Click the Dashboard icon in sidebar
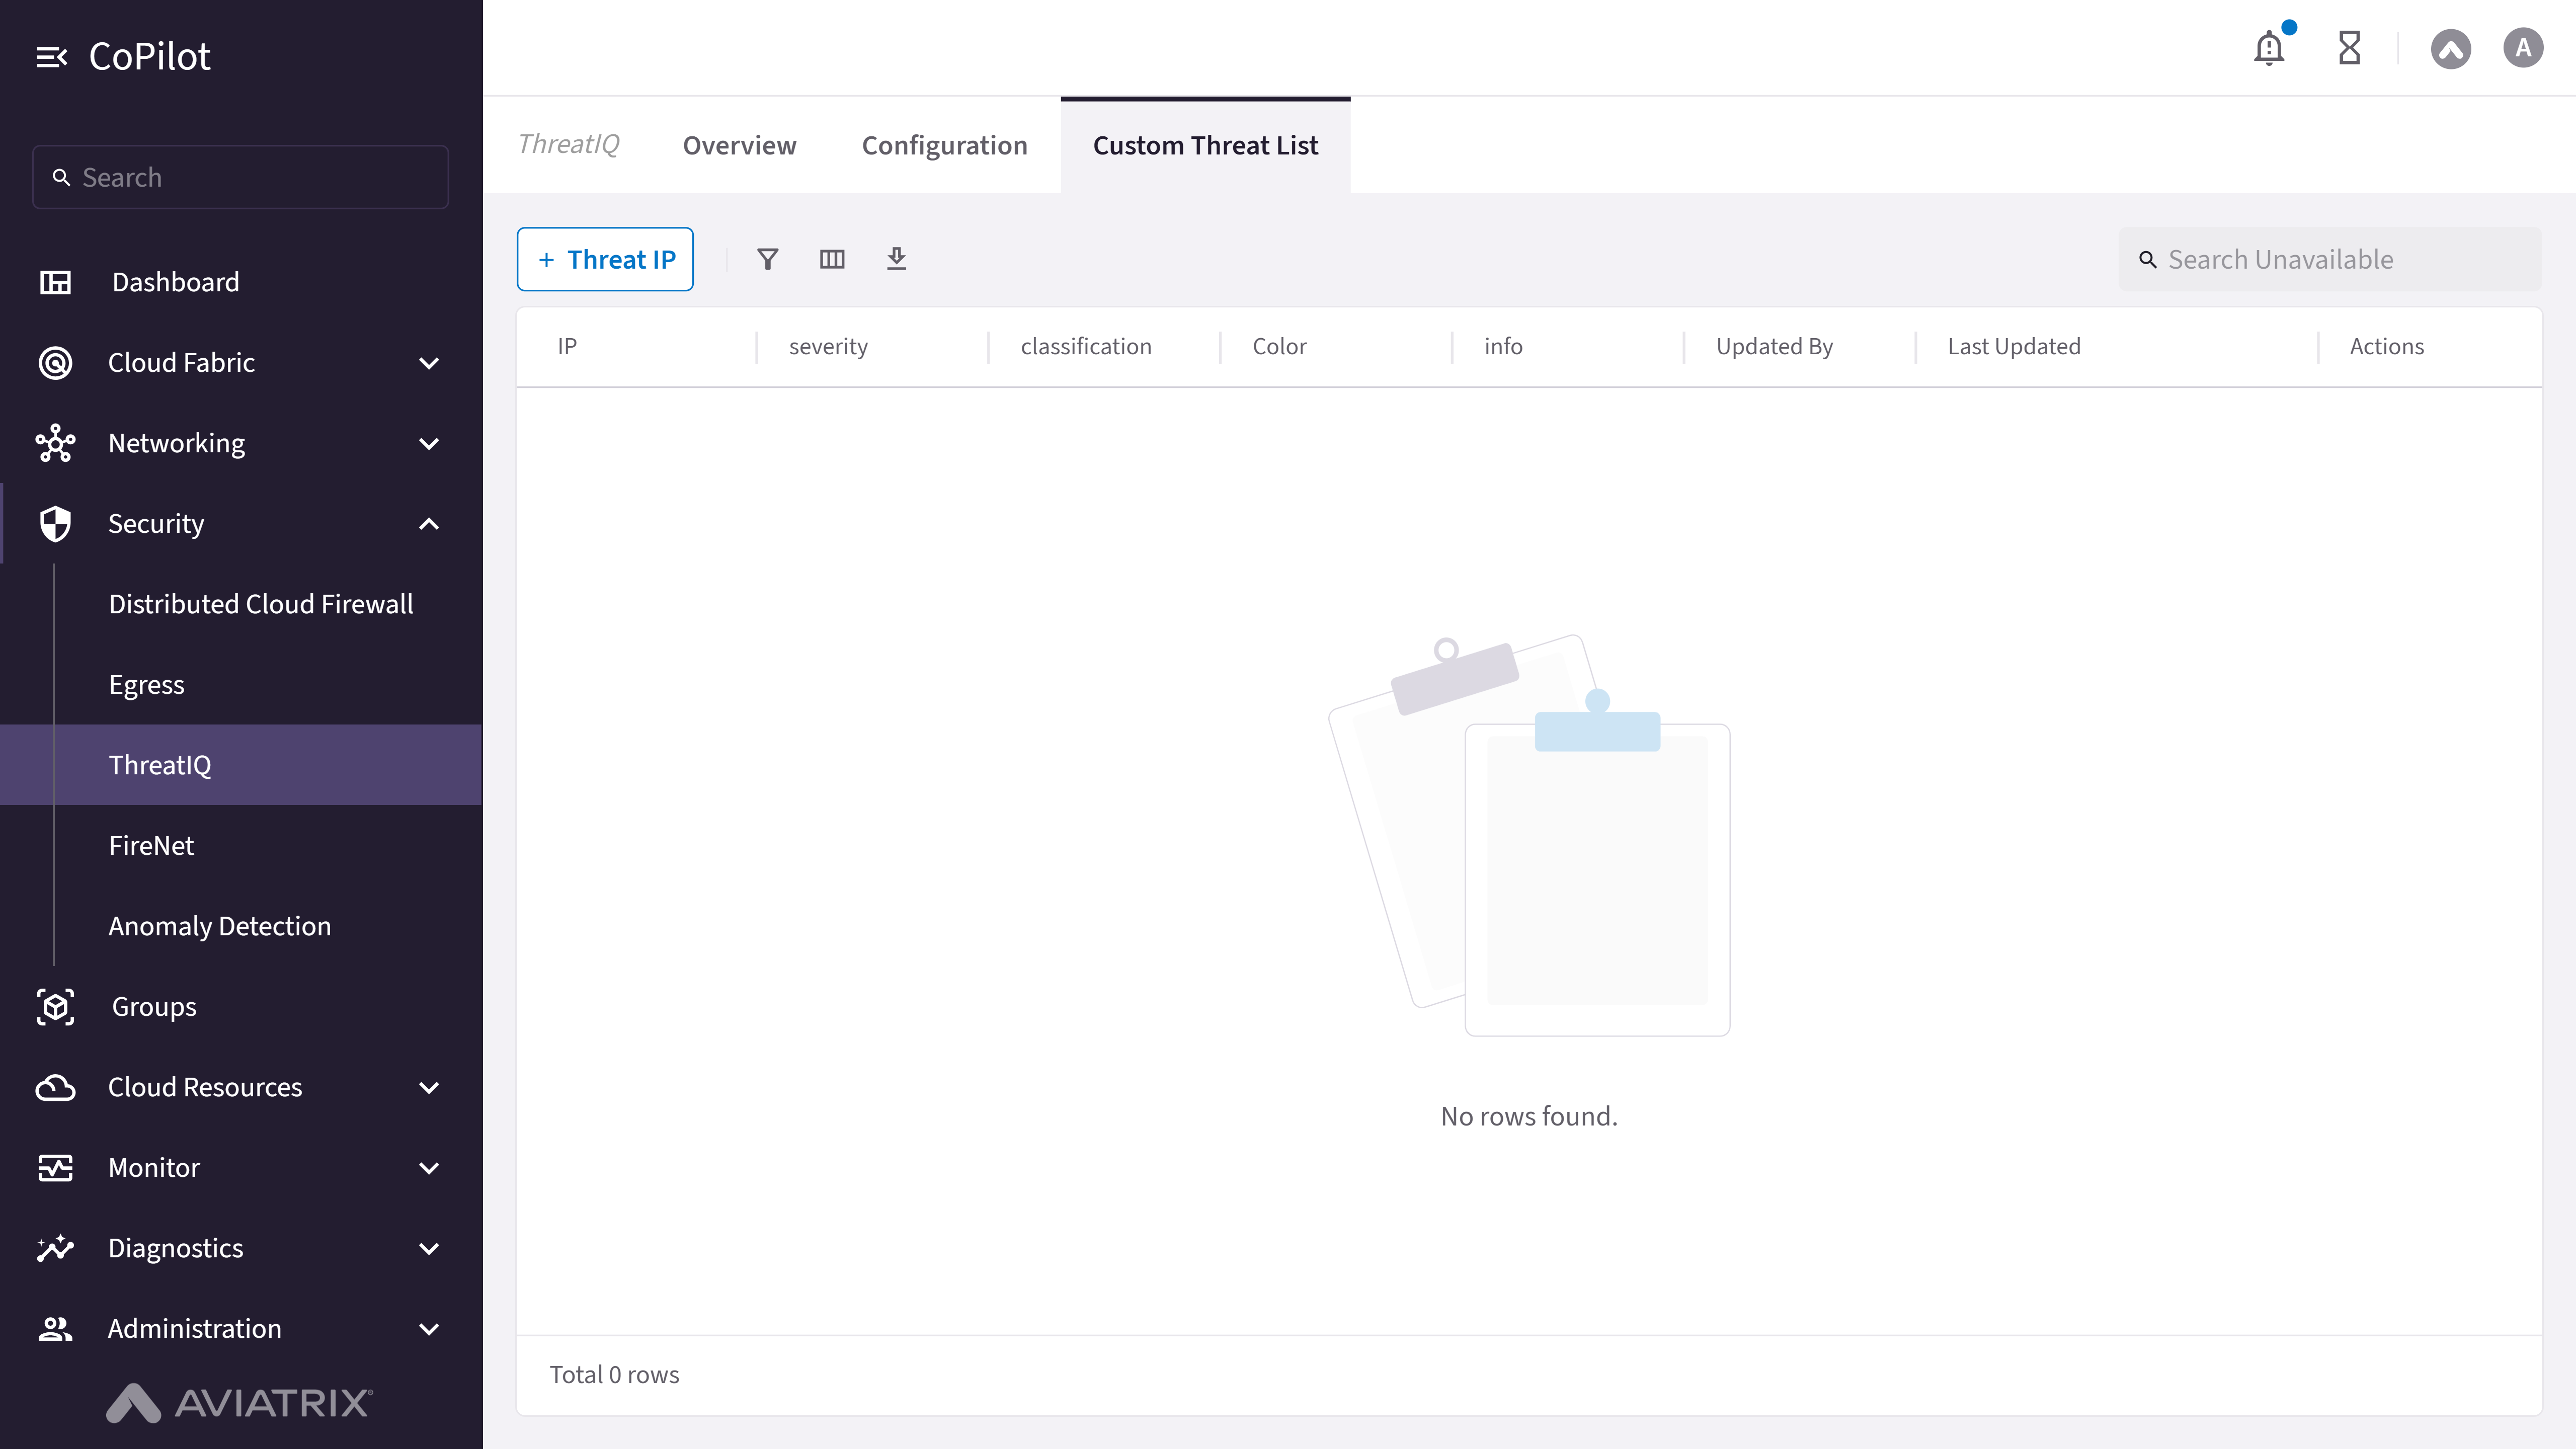Screen dimensions: 2576x1449 (x=55, y=282)
